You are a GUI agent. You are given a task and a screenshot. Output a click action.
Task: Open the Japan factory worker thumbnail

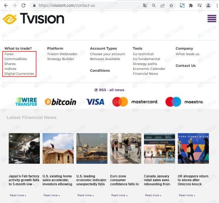tap(24, 148)
